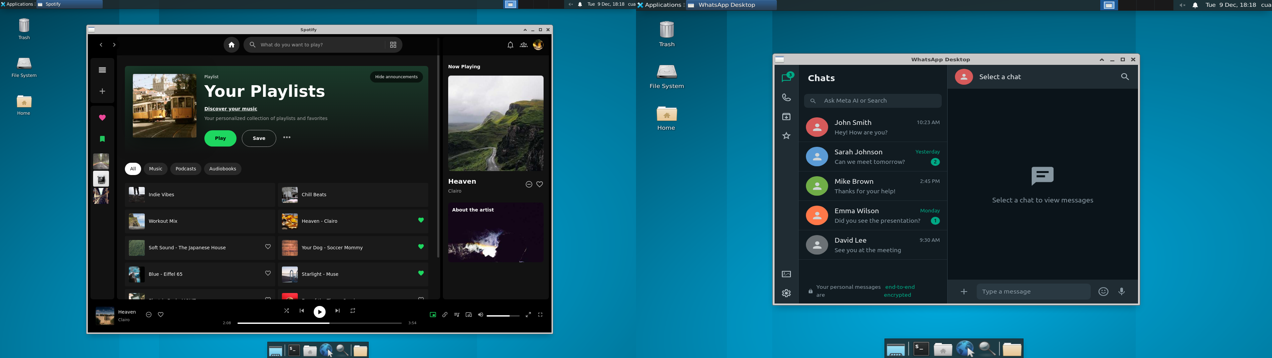Click the voice message microphone icon
Image resolution: width=1272 pixels, height=358 pixels.
[1121, 292]
